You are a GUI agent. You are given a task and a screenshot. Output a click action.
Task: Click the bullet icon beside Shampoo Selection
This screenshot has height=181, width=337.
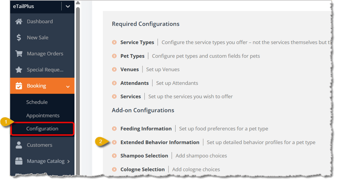(x=115, y=156)
